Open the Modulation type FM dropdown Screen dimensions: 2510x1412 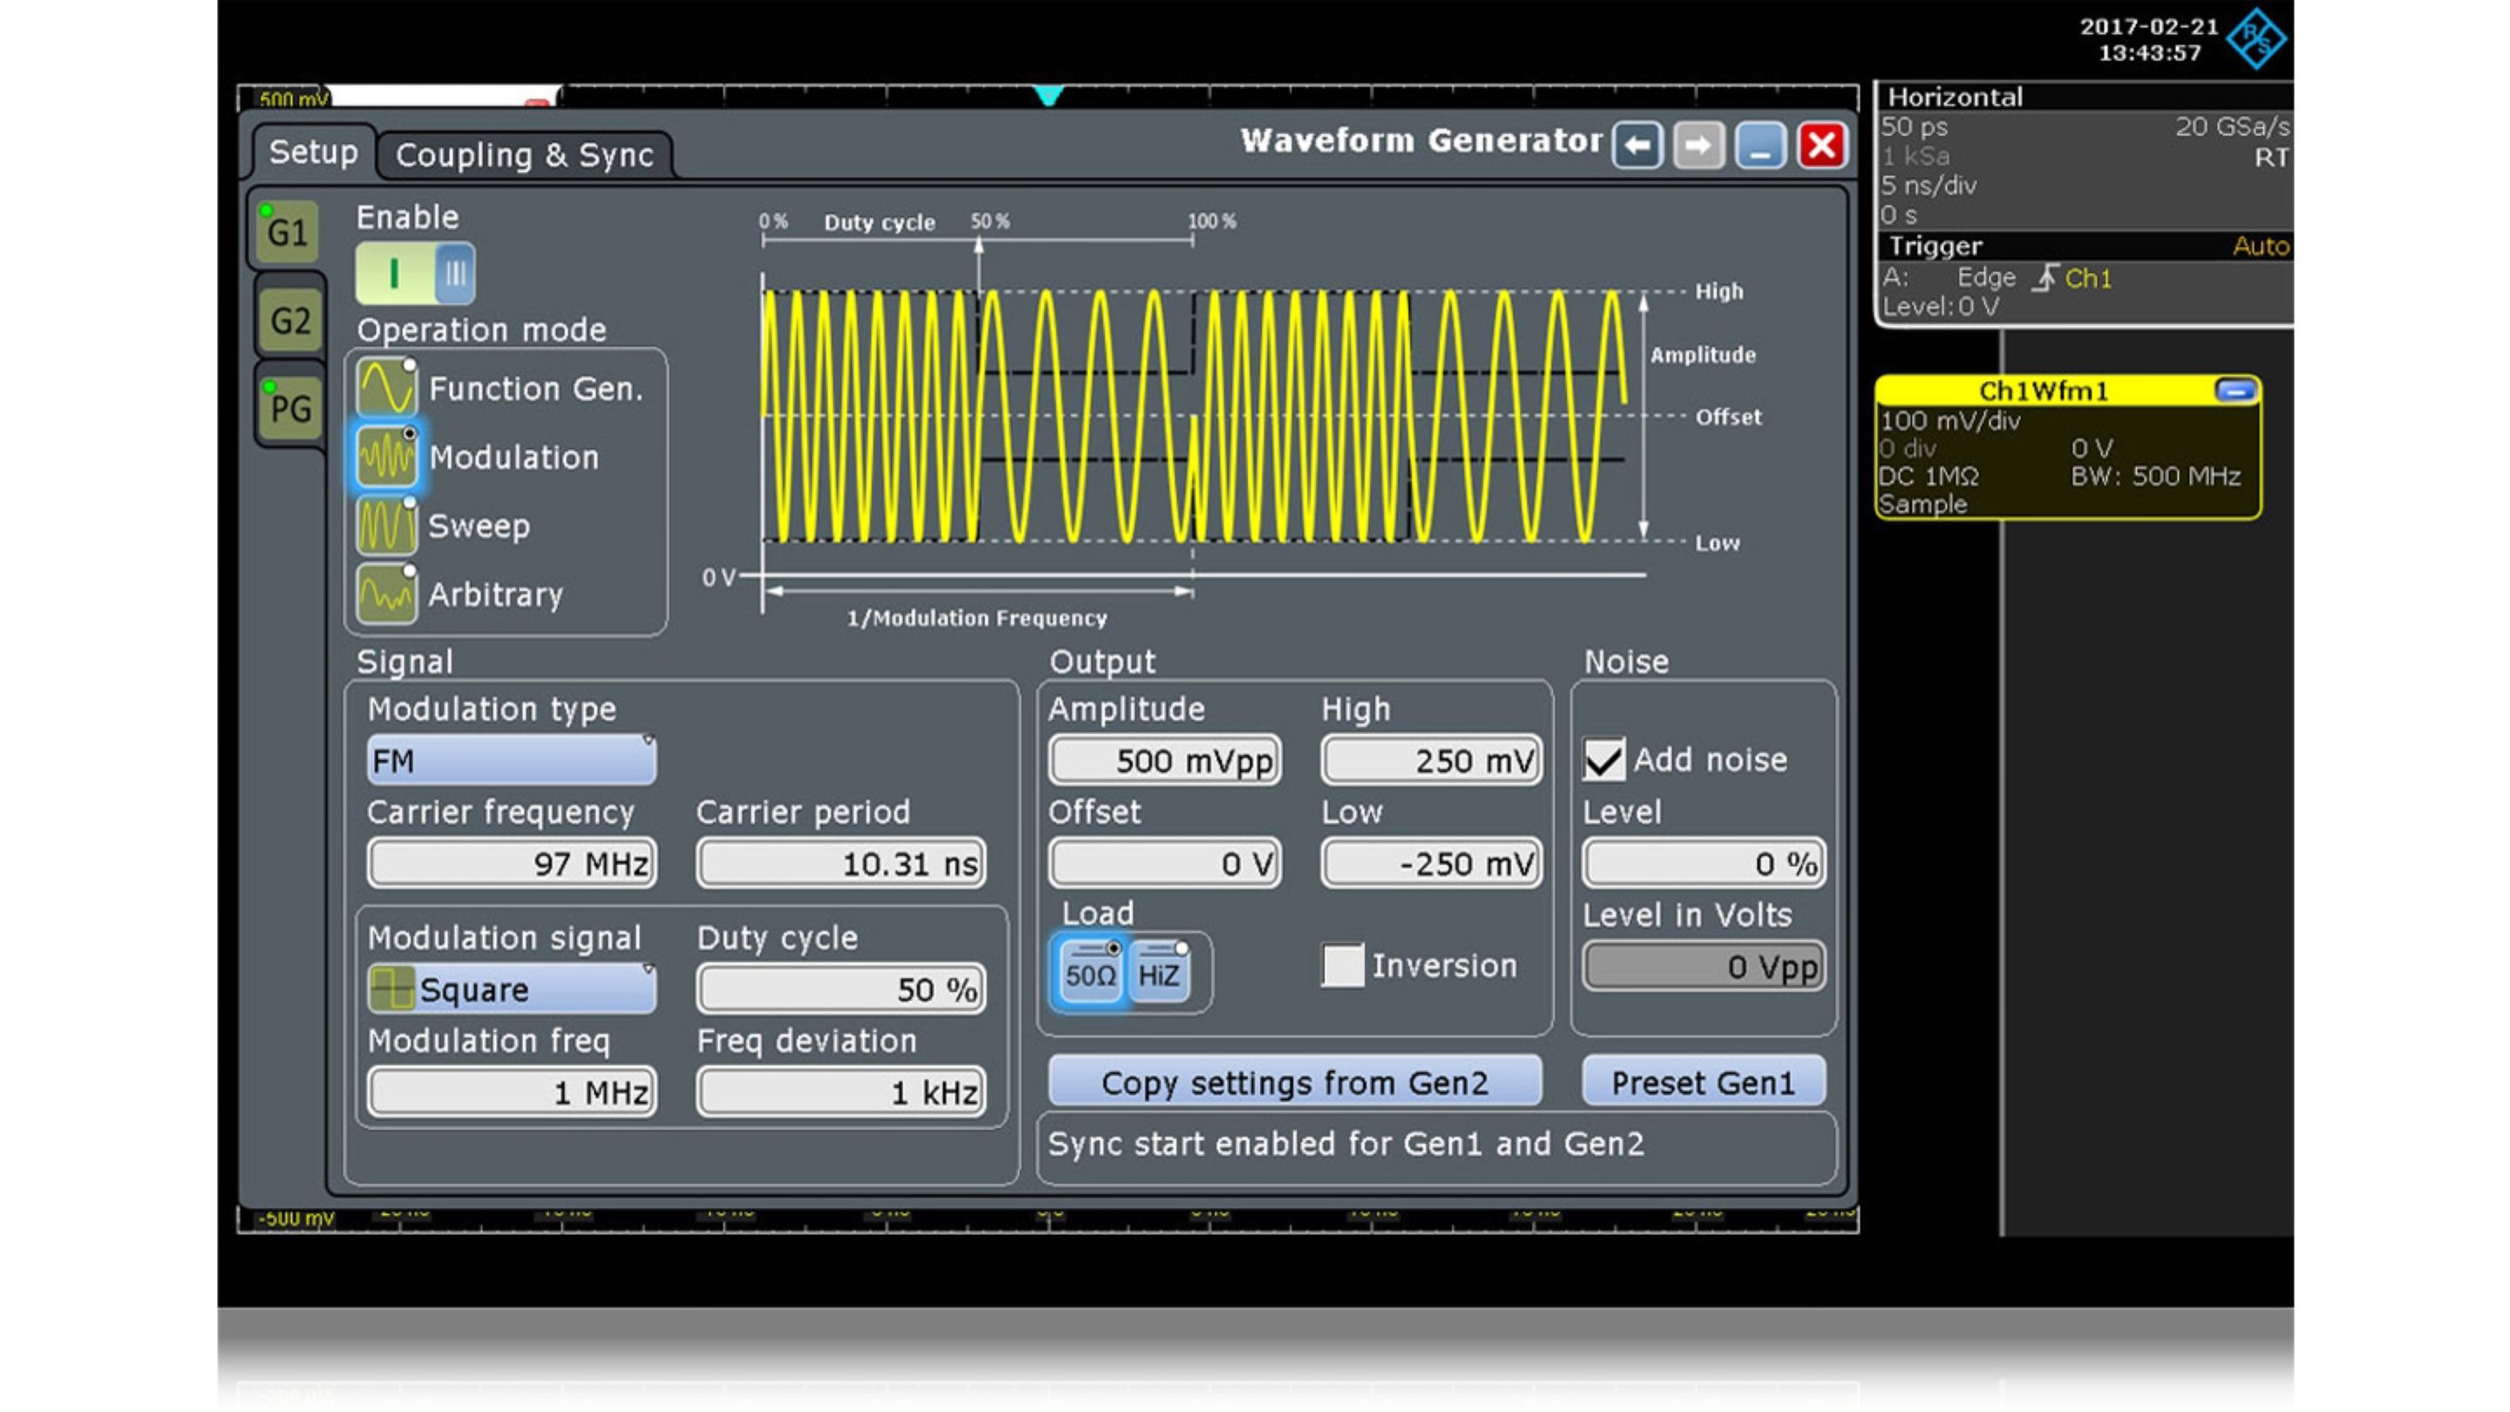[511, 760]
